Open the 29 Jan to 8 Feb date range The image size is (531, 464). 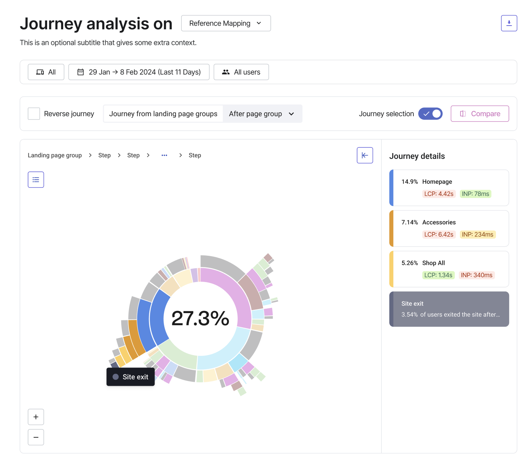click(139, 72)
